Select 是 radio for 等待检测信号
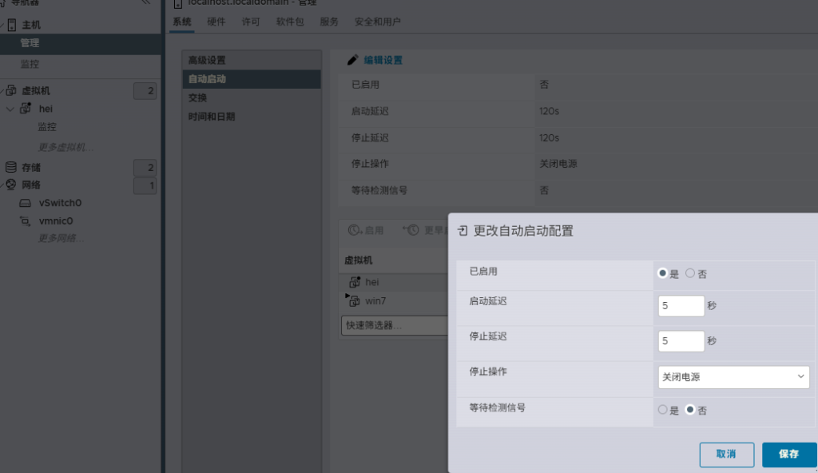This screenshot has width=818, height=473. point(662,410)
